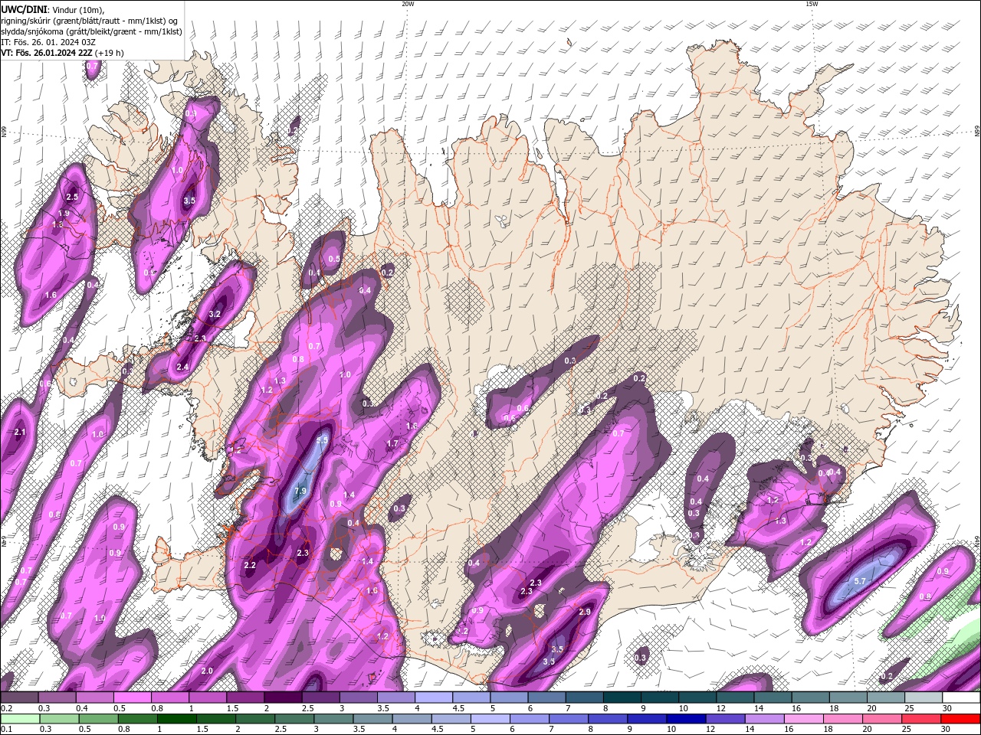The width and height of the screenshot is (981, 735).
Task: Click pink rain-scale swatch between 16 and 18
Action: tap(805, 719)
